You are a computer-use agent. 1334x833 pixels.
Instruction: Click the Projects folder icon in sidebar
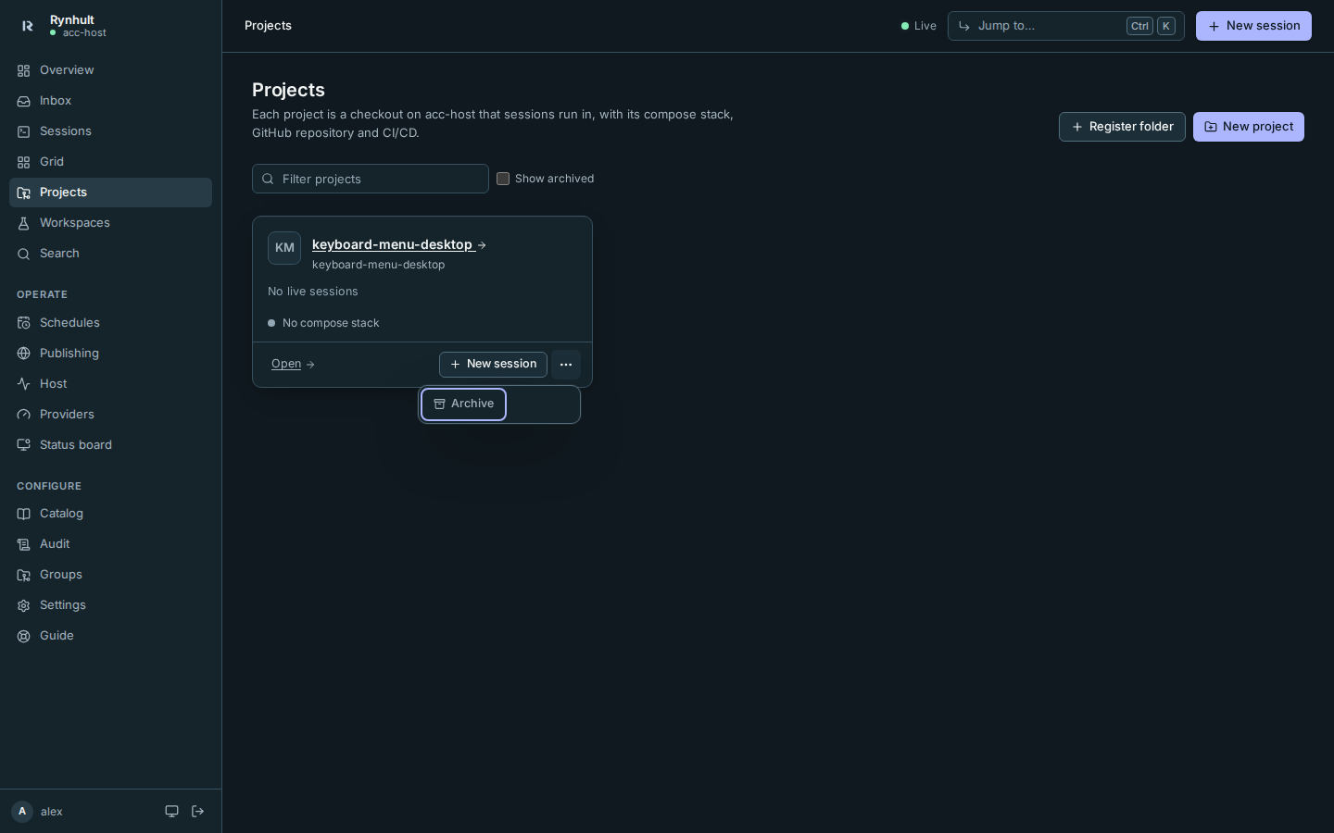(x=23, y=193)
